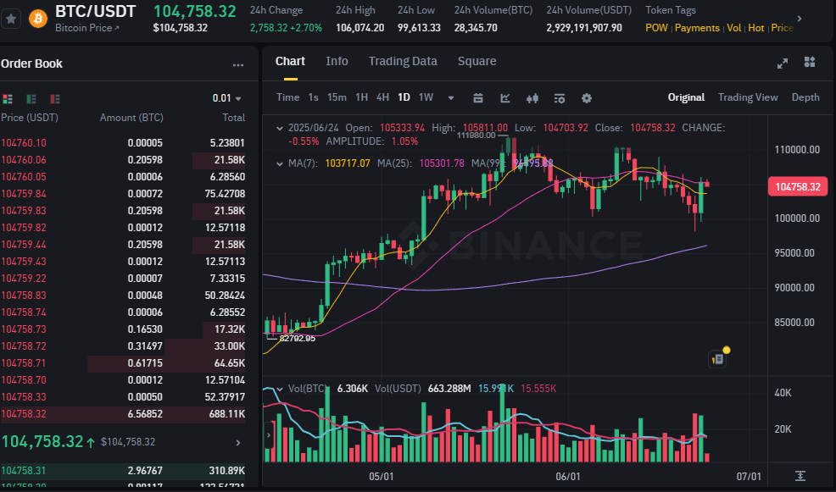Select the 1D chart interval
This screenshot has height=492, width=836.
coord(404,97)
